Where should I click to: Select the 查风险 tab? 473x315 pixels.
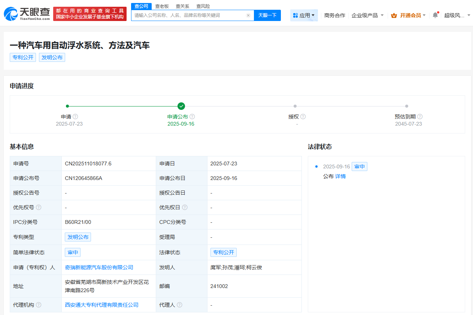tap(203, 6)
